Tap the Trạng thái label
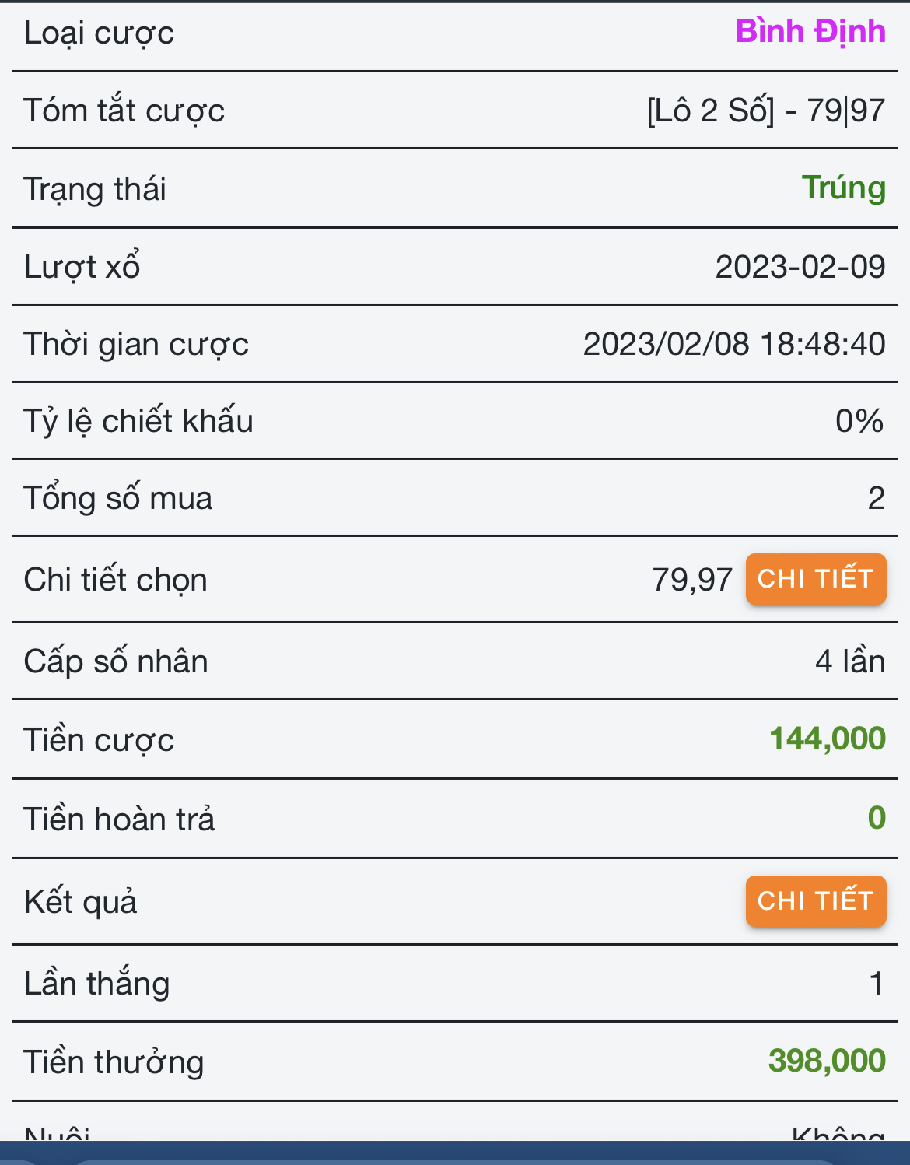This screenshot has width=910, height=1165. click(x=95, y=190)
